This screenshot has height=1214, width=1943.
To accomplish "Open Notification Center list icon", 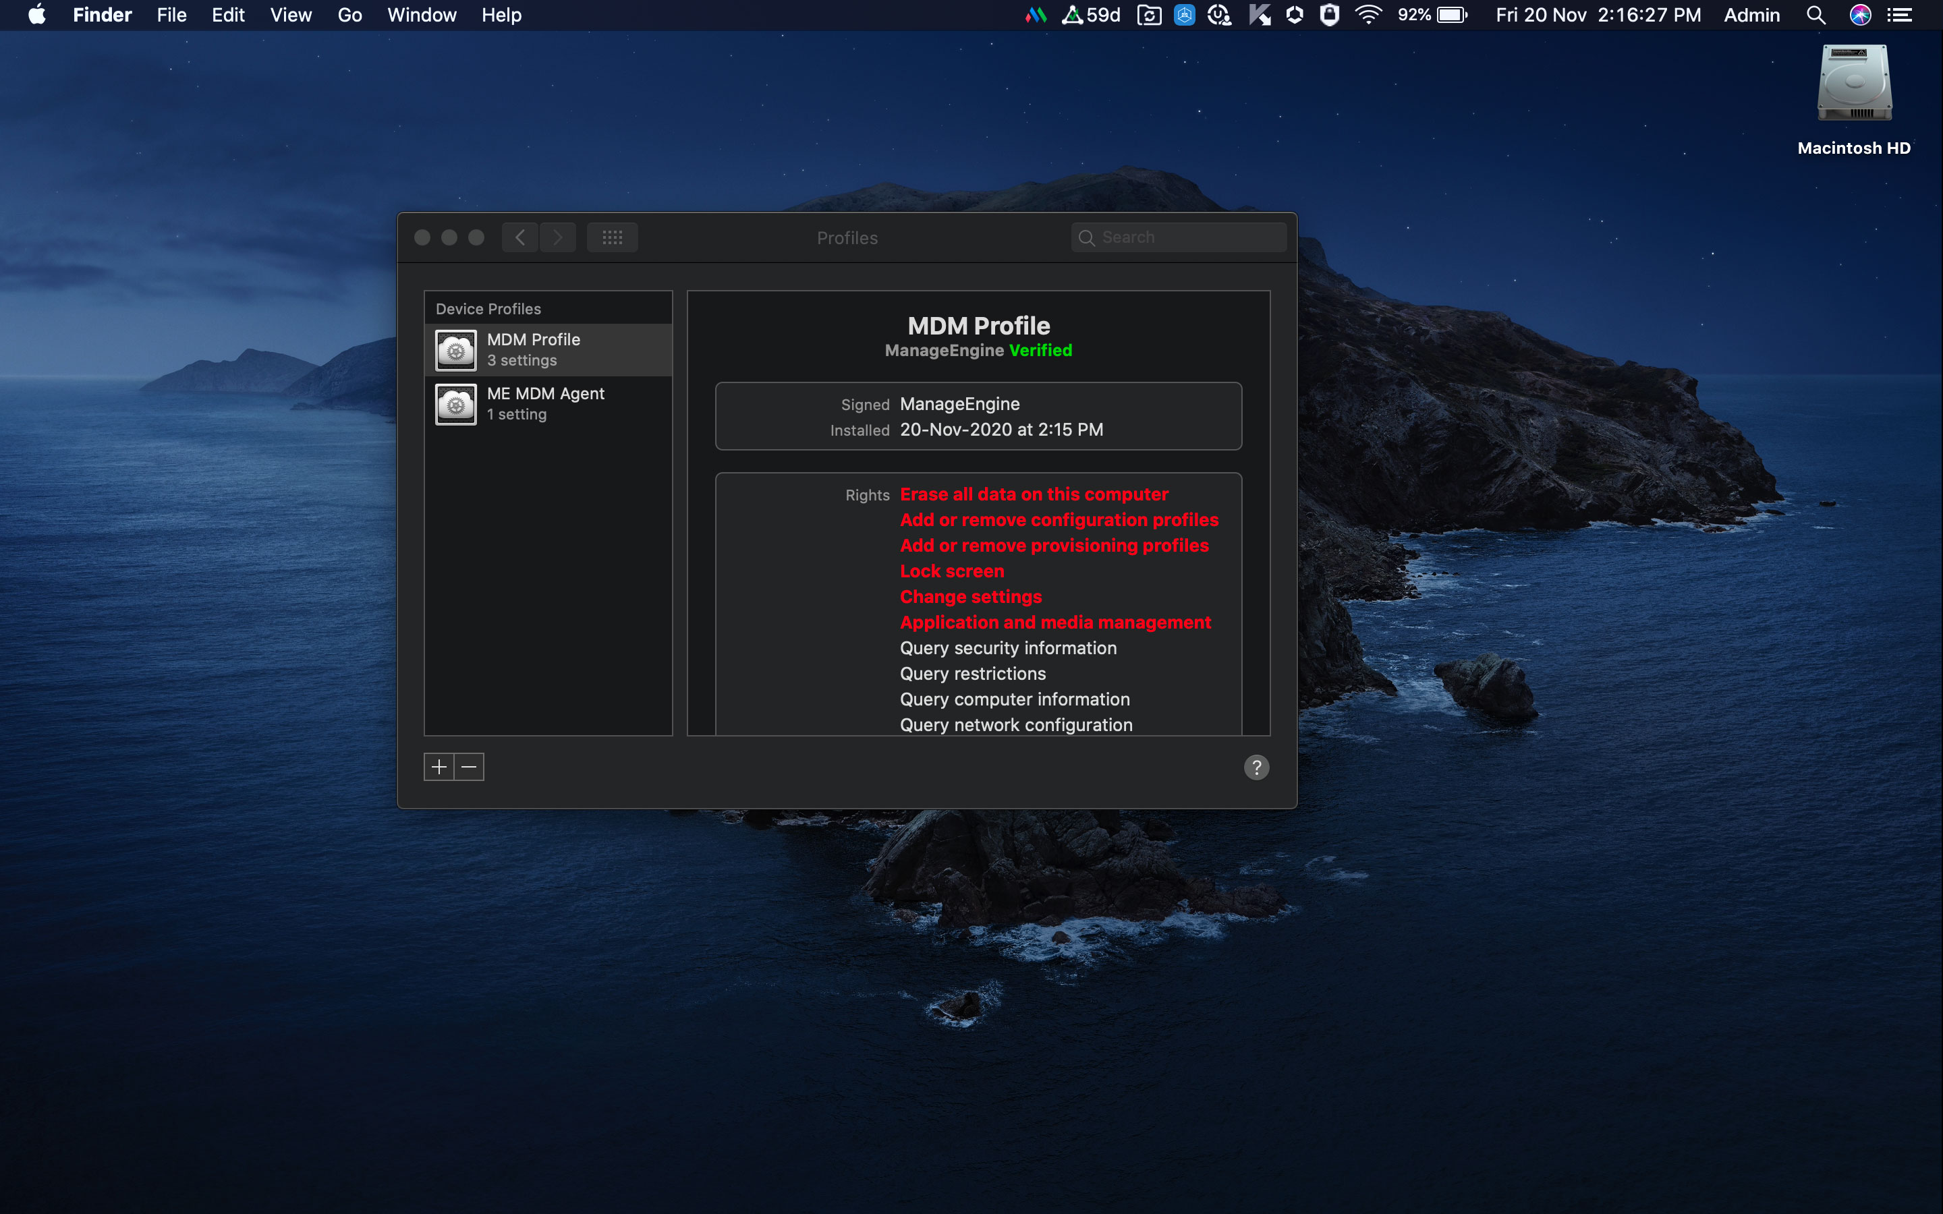I will pos(1900,16).
